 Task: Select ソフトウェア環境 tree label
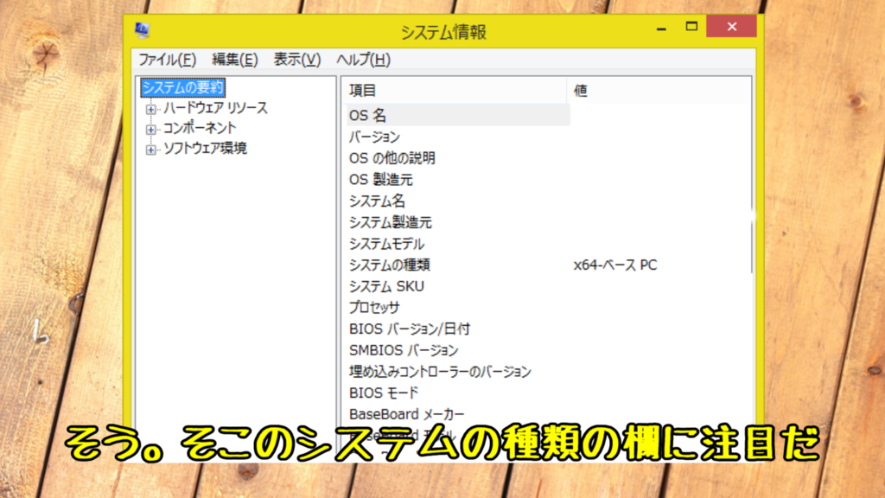tap(205, 149)
